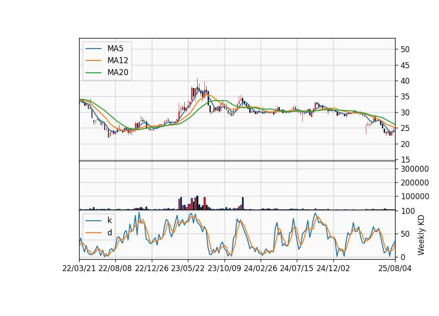Click the 23/10/09 date axis label
The width and height of the screenshot is (439, 316).
point(224,268)
